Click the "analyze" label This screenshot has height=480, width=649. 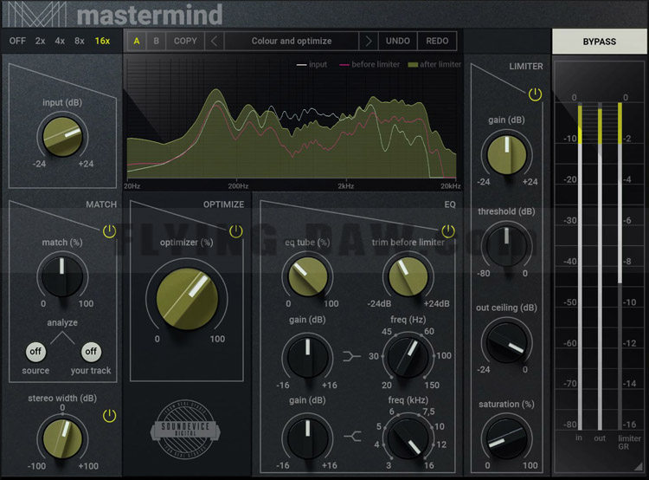[62, 322]
